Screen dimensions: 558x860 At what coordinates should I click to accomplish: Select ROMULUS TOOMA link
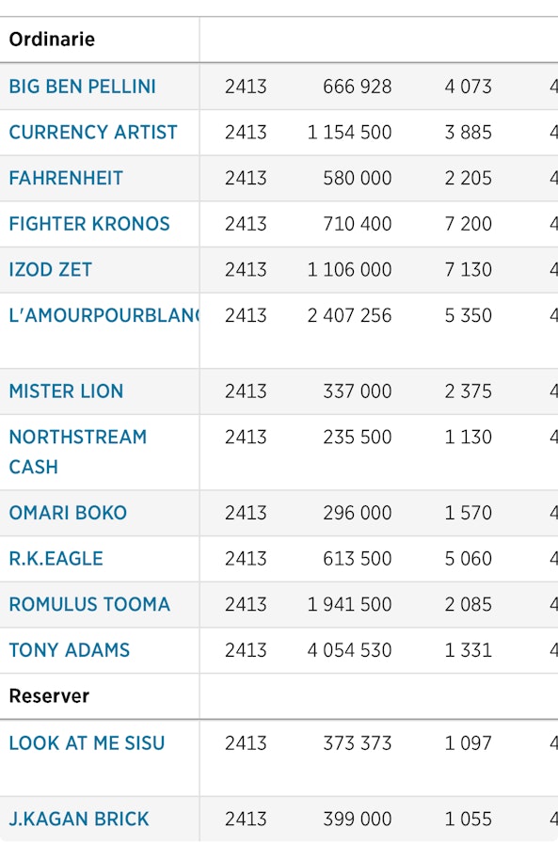pos(89,604)
